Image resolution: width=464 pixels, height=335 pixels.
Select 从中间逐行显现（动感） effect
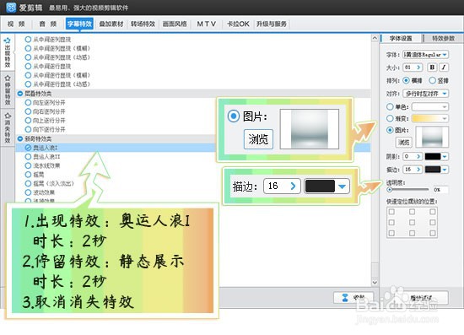click(x=57, y=84)
